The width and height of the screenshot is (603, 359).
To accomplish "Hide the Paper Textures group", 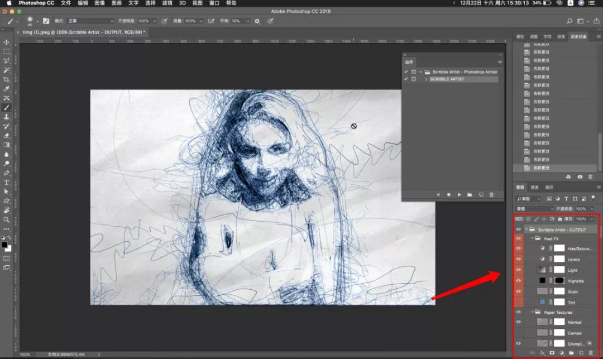I will (518, 312).
